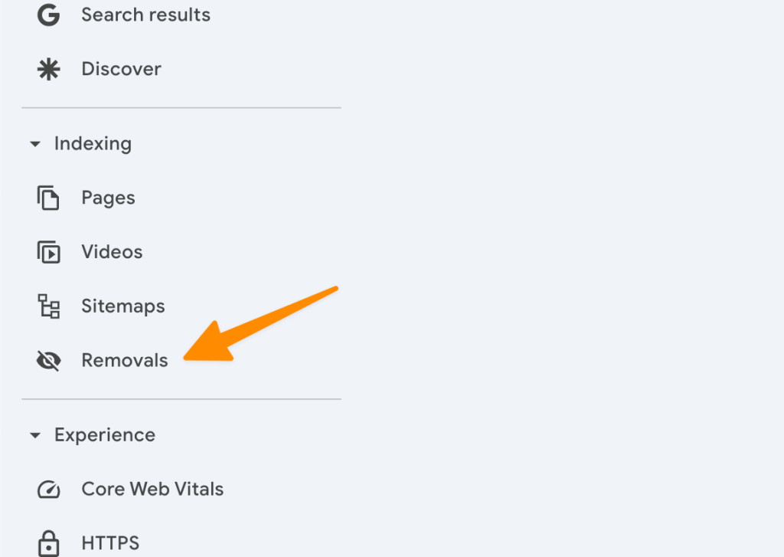Open the Removals page
The height and width of the screenshot is (557, 784).
[124, 360]
